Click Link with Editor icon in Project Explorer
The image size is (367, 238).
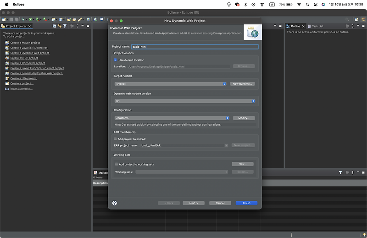tap(60, 26)
